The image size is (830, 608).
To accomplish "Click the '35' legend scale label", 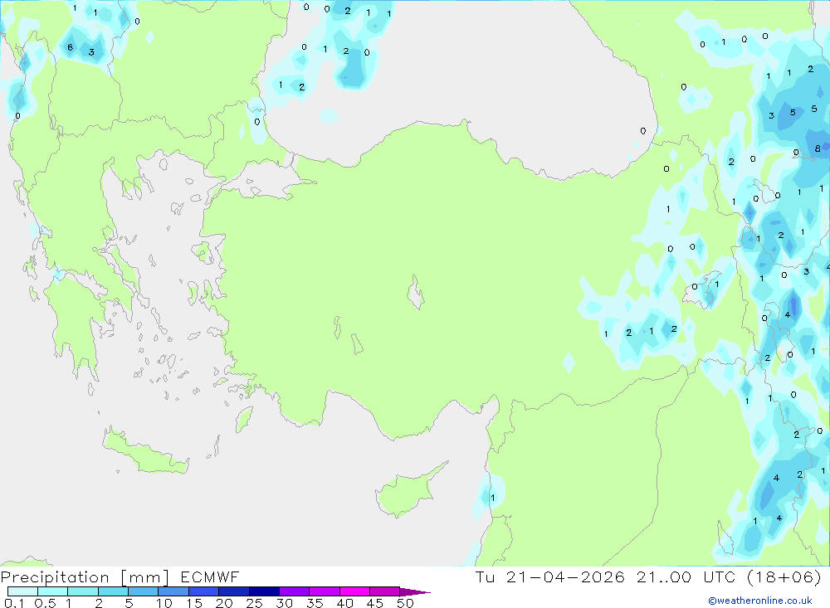I will pos(315,603).
